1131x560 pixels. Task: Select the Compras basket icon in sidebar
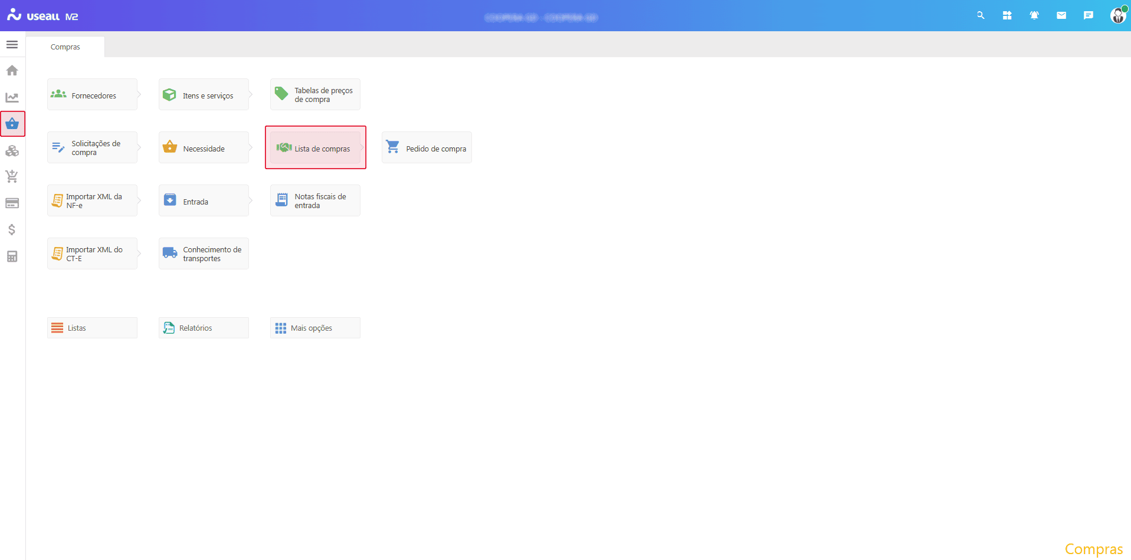(x=12, y=124)
